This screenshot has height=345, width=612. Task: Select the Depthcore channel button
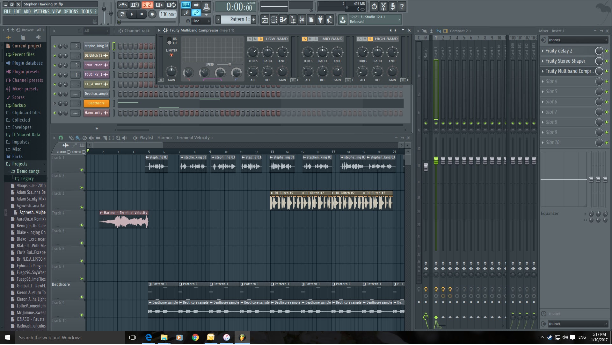pyautogui.click(x=96, y=103)
